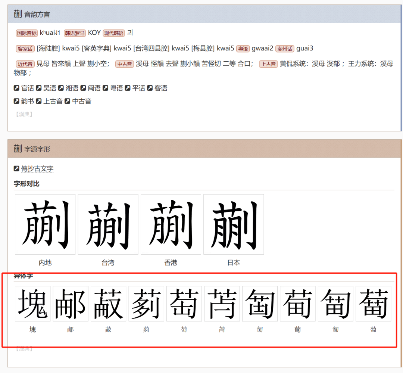The height and width of the screenshot is (373, 403).
Task: Select the 日本 glyph image
Action: 234,224
